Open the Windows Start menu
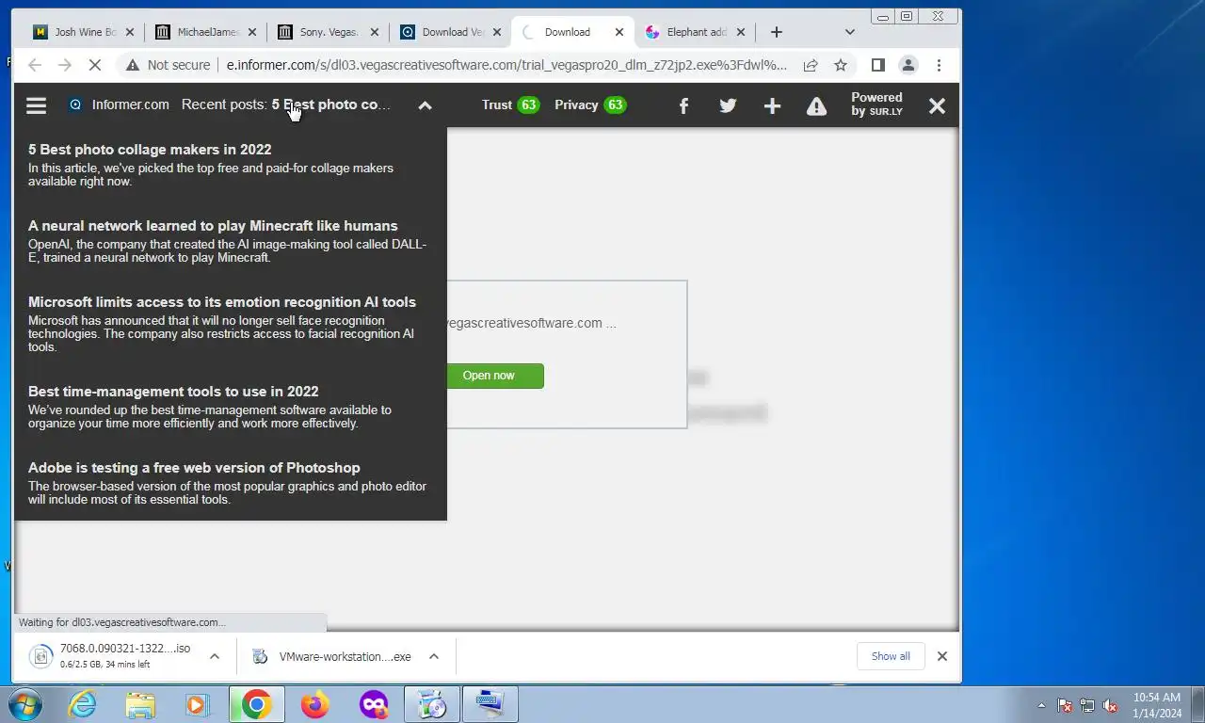 pos(24,704)
